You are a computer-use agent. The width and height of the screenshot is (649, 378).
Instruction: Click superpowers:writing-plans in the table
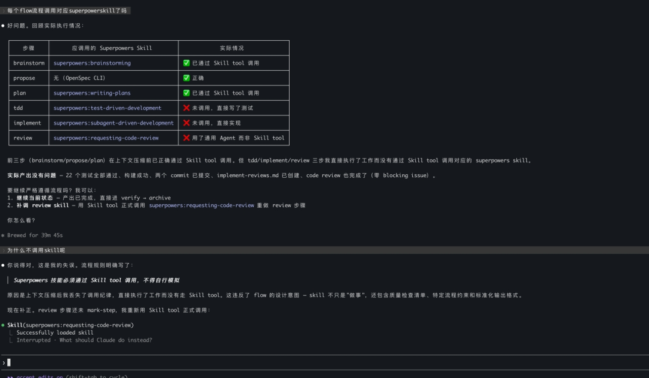[x=92, y=93]
